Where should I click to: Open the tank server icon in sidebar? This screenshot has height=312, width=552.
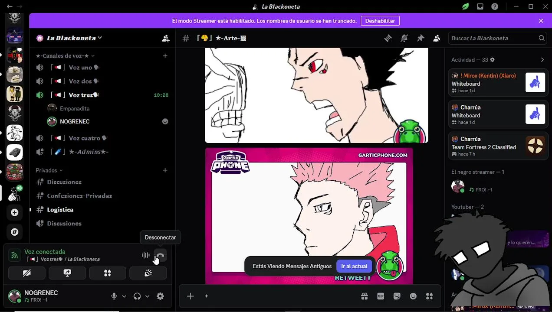point(15,153)
